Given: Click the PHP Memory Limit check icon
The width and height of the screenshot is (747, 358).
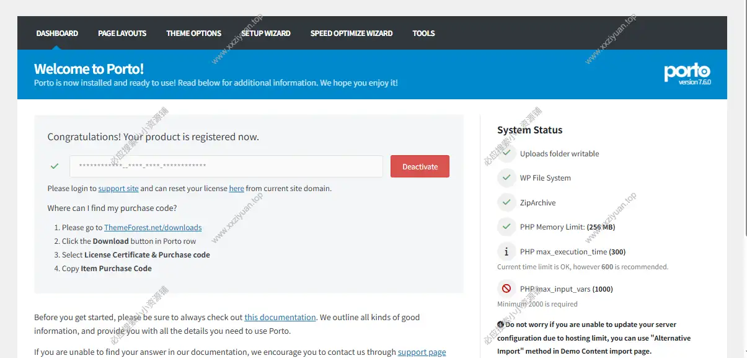Looking at the screenshot, I should [506, 227].
